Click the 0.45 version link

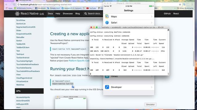(x=42, y=14)
